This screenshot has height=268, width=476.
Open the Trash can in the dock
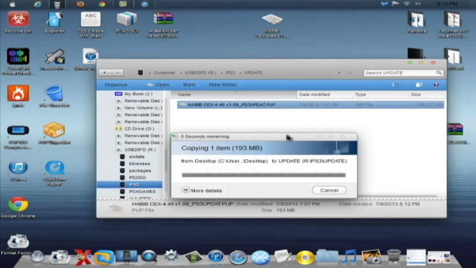point(394,256)
